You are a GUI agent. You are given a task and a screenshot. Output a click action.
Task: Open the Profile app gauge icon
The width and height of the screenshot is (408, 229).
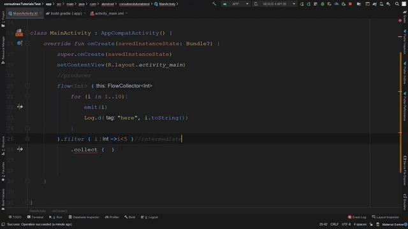click(337, 4)
